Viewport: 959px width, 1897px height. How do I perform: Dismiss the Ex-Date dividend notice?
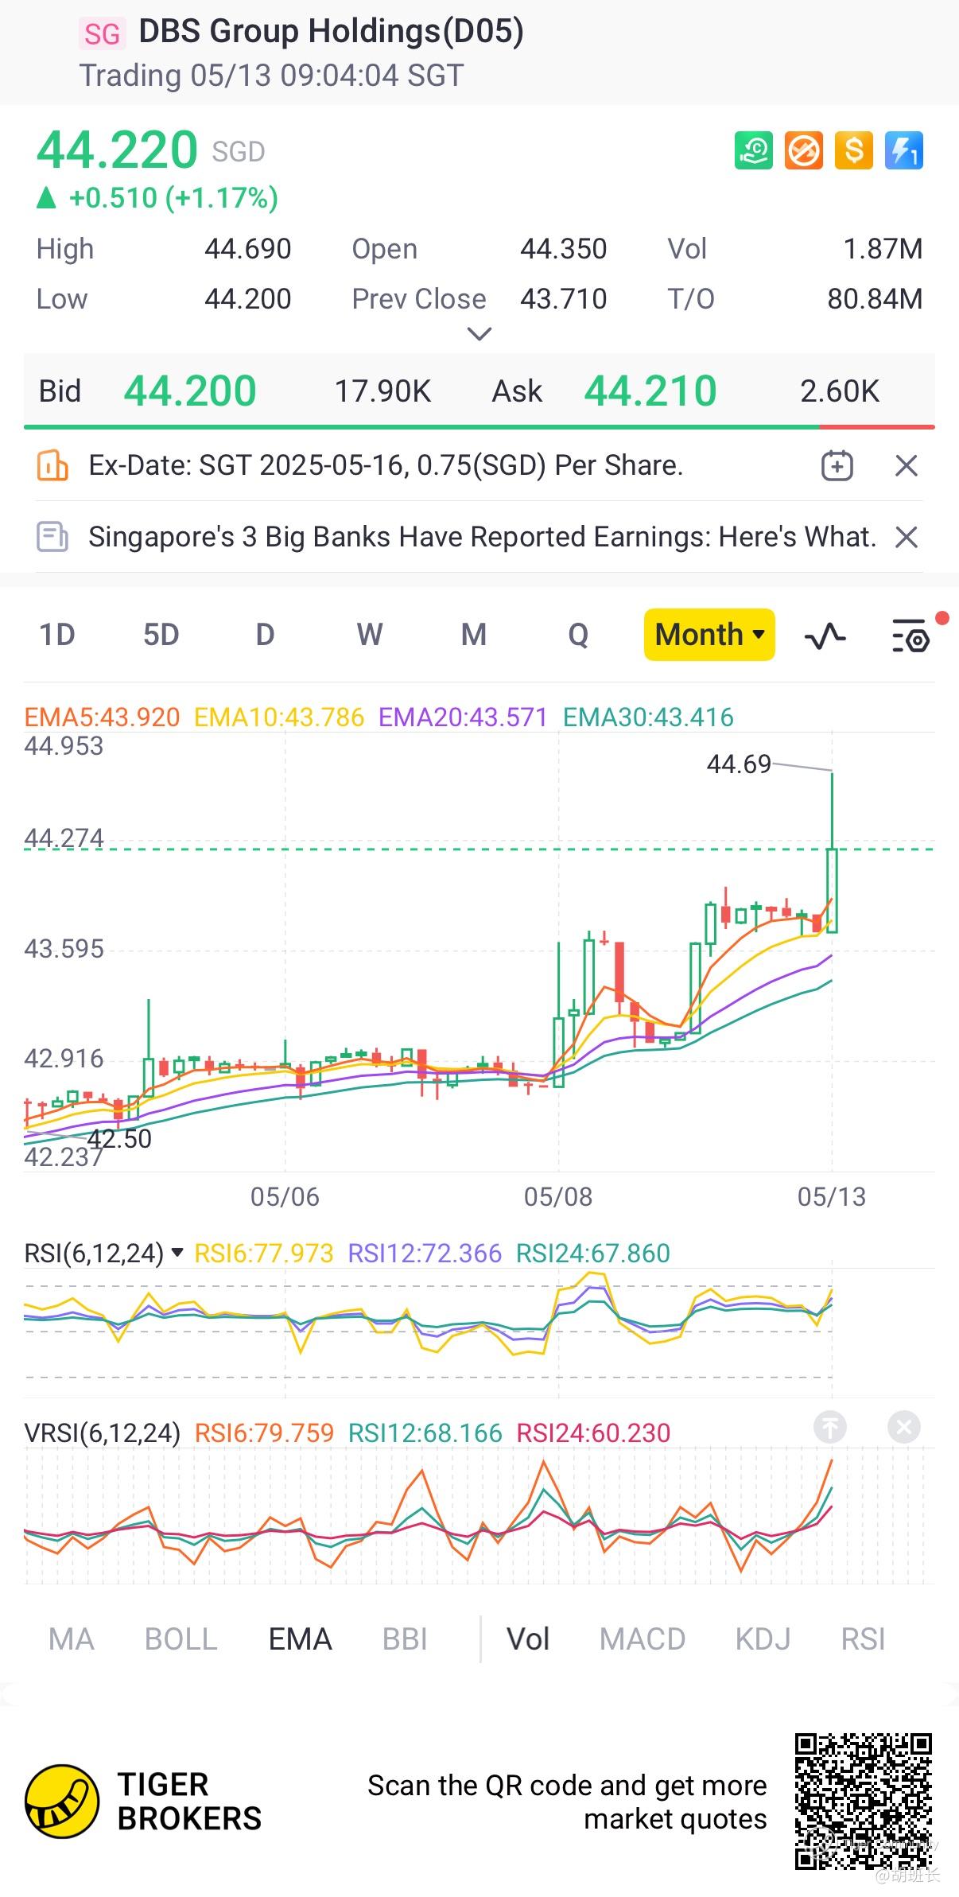click(907, 465)
